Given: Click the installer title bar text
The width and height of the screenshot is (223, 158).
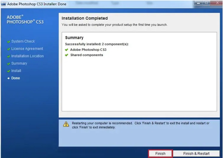Looking at the screenshot, I should coord(37,4).
